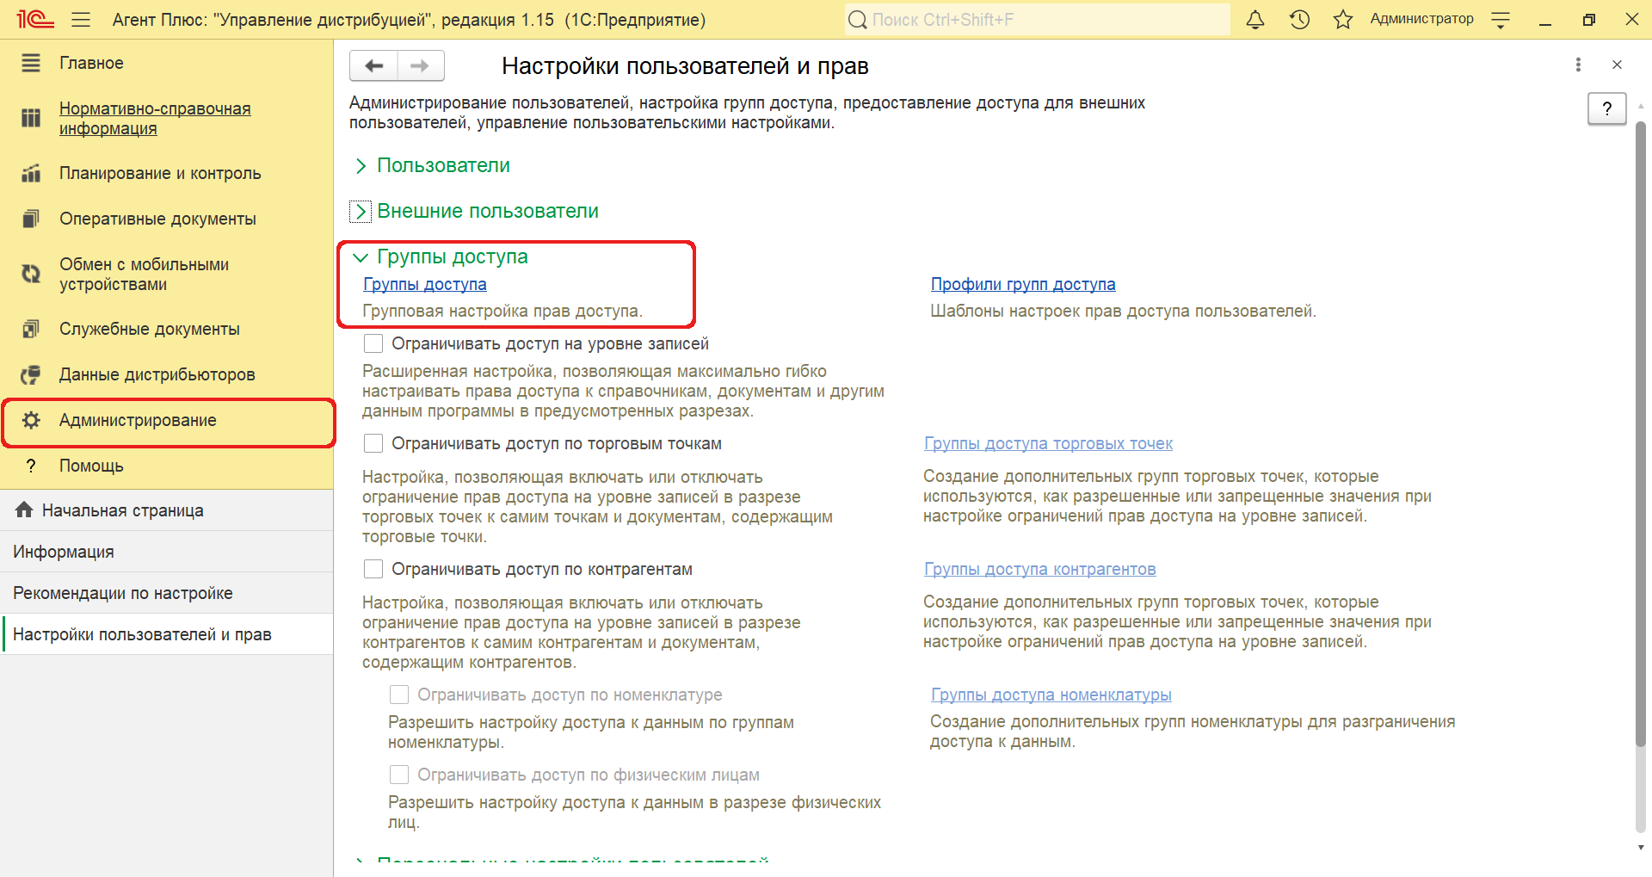Open Обмен с мобильными устройствами section
Viewport: 1652px width, 877px height.
[144, 274]
